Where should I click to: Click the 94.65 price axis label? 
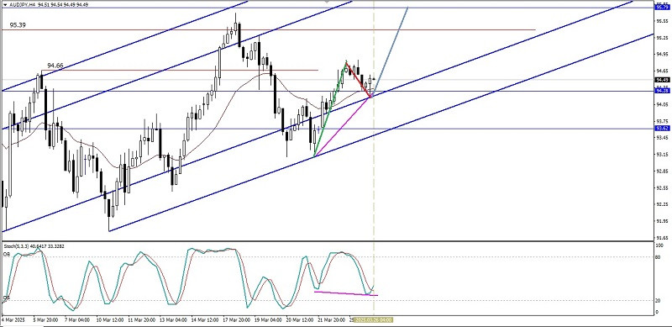click(661, 71)
